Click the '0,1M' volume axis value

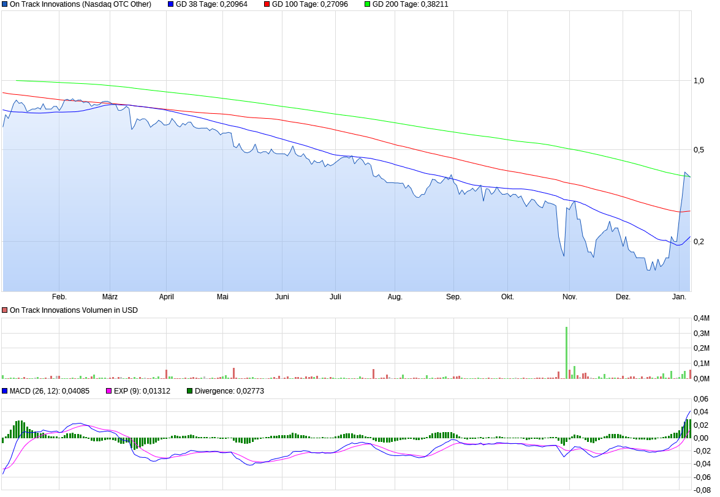(x=702, y=364)
